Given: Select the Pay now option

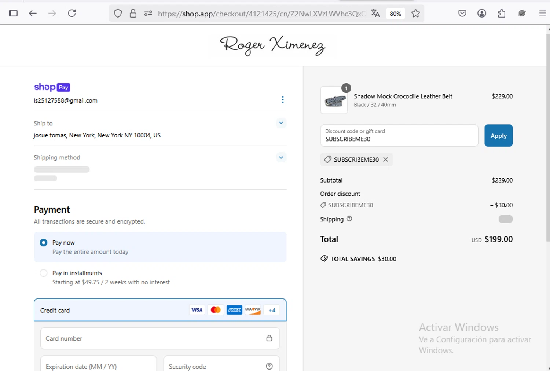Looking at the screenshot, I should (44, 243).
